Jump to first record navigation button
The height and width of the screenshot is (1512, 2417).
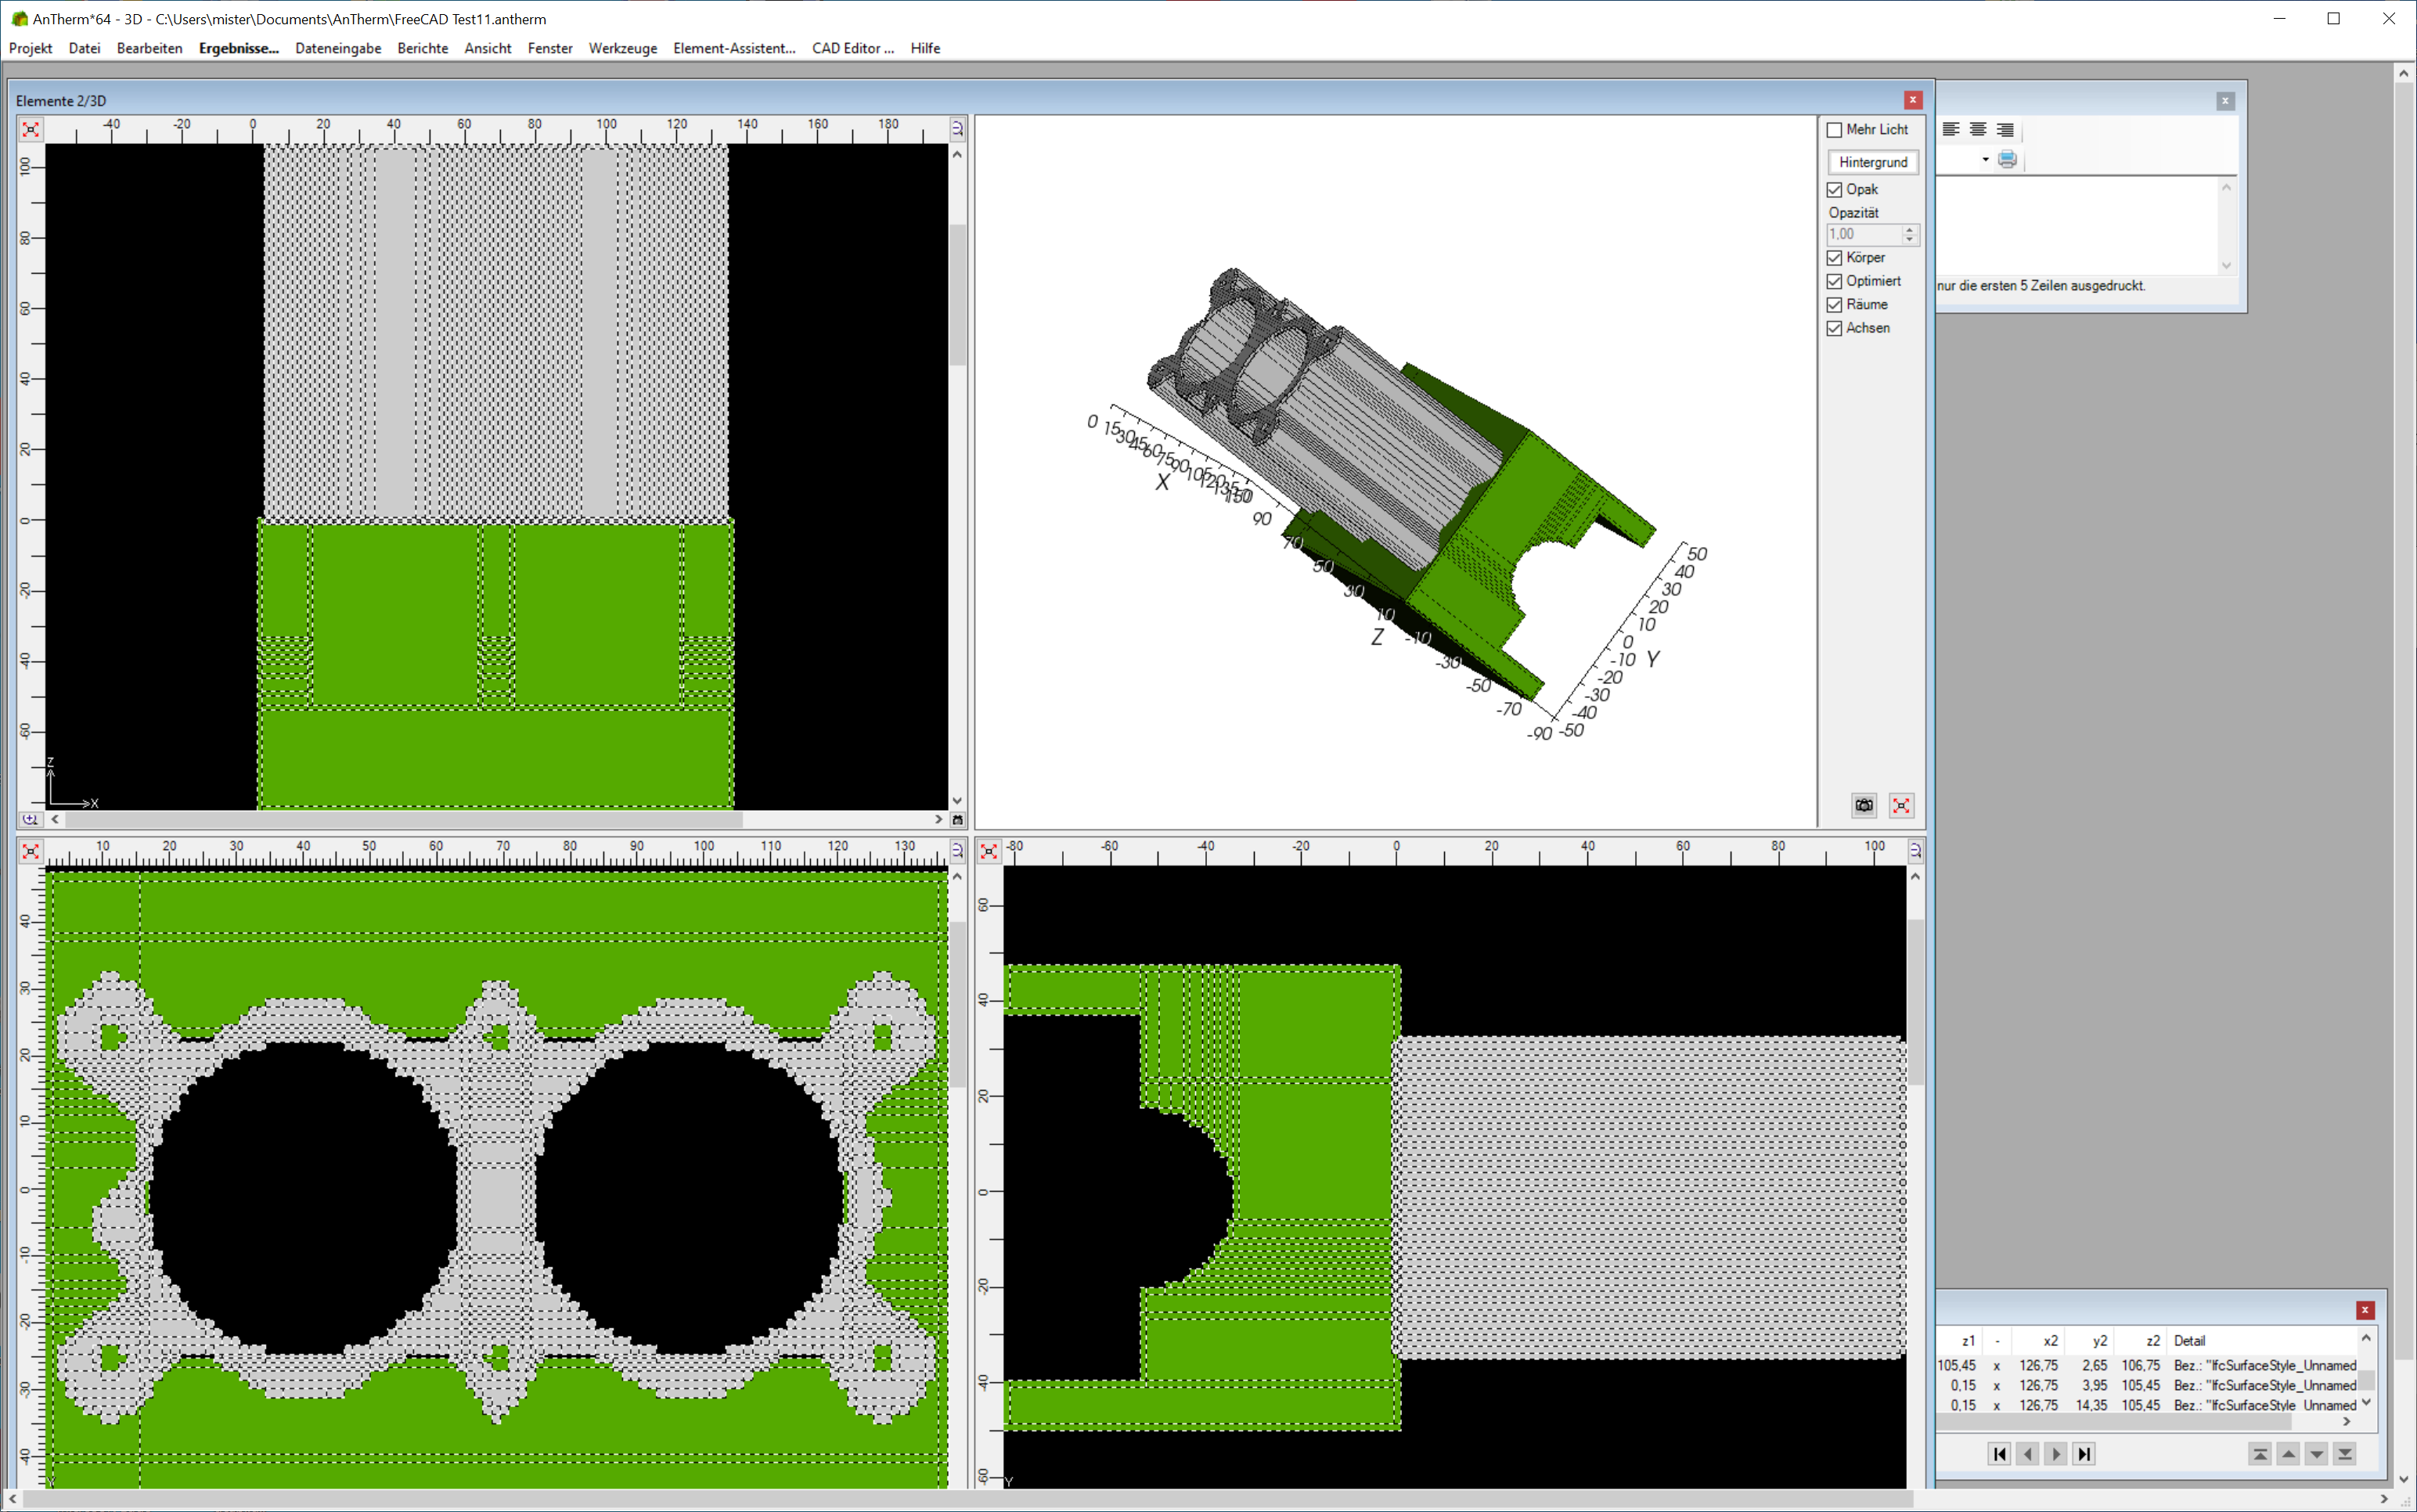point(1999,1454)
